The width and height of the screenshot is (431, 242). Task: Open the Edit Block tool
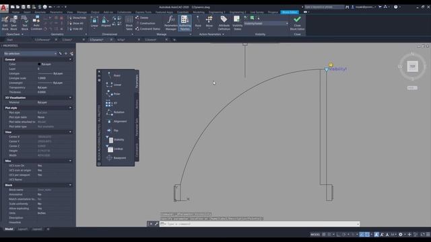(x=5, y=23)
